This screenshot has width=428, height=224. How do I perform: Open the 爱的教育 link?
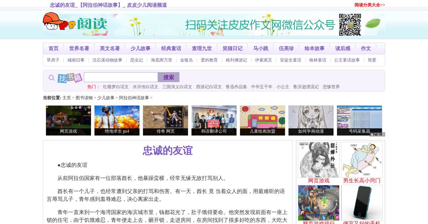coord(209,60)
